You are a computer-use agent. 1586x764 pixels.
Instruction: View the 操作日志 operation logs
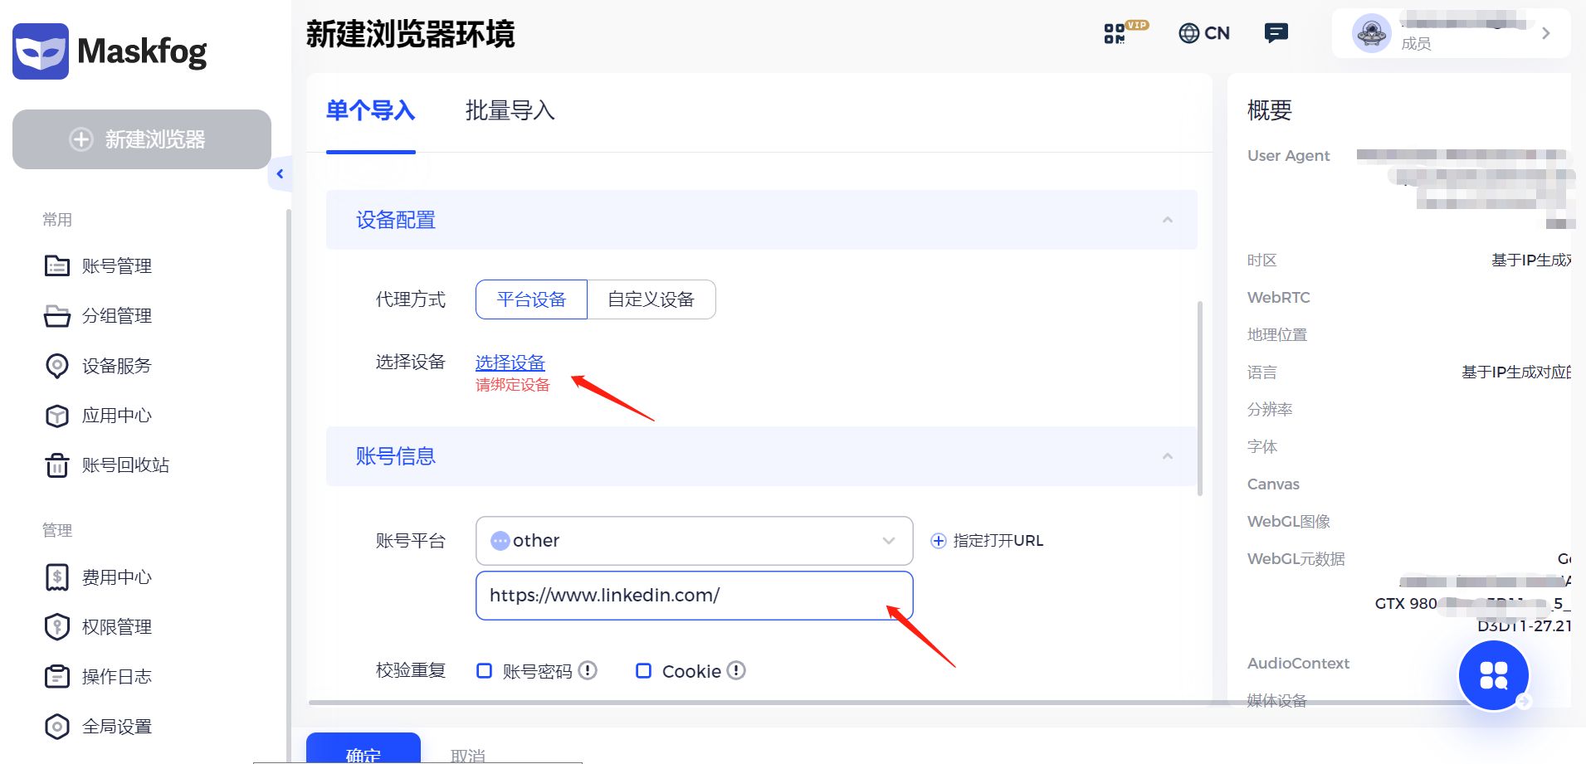click(x=116, y=676)
